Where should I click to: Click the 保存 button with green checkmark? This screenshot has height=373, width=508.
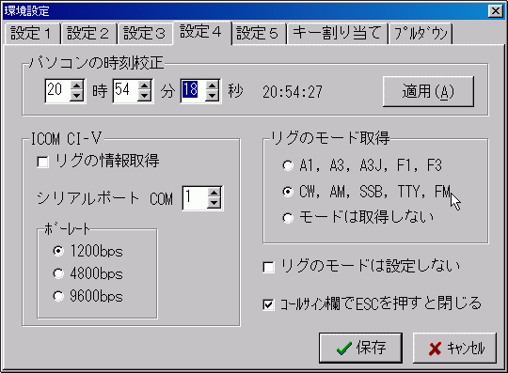click(360, 348)
